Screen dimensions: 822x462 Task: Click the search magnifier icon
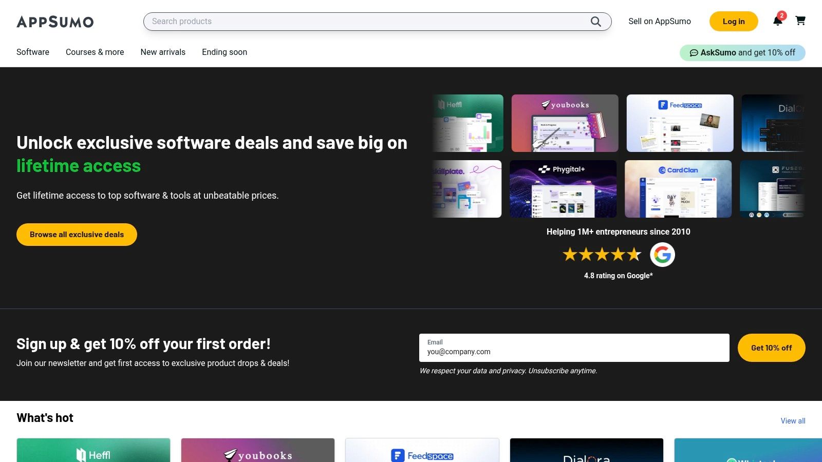click(595, 22)
